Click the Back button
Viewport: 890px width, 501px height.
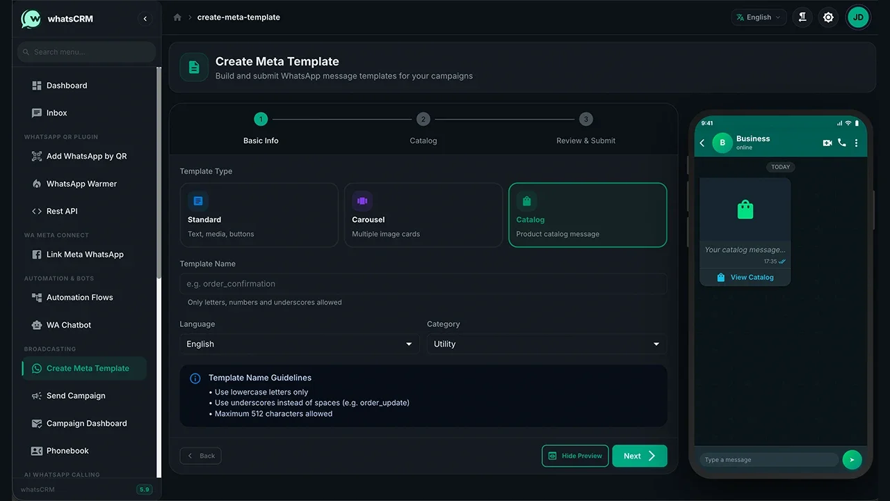pos(200,456)
